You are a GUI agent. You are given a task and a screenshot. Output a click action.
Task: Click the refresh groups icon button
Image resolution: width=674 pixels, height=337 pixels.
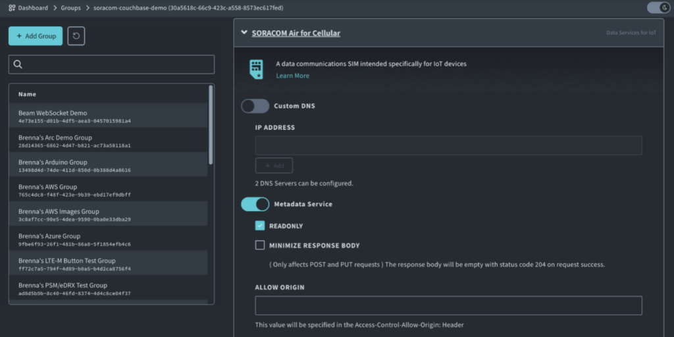(x=76, y=36)
